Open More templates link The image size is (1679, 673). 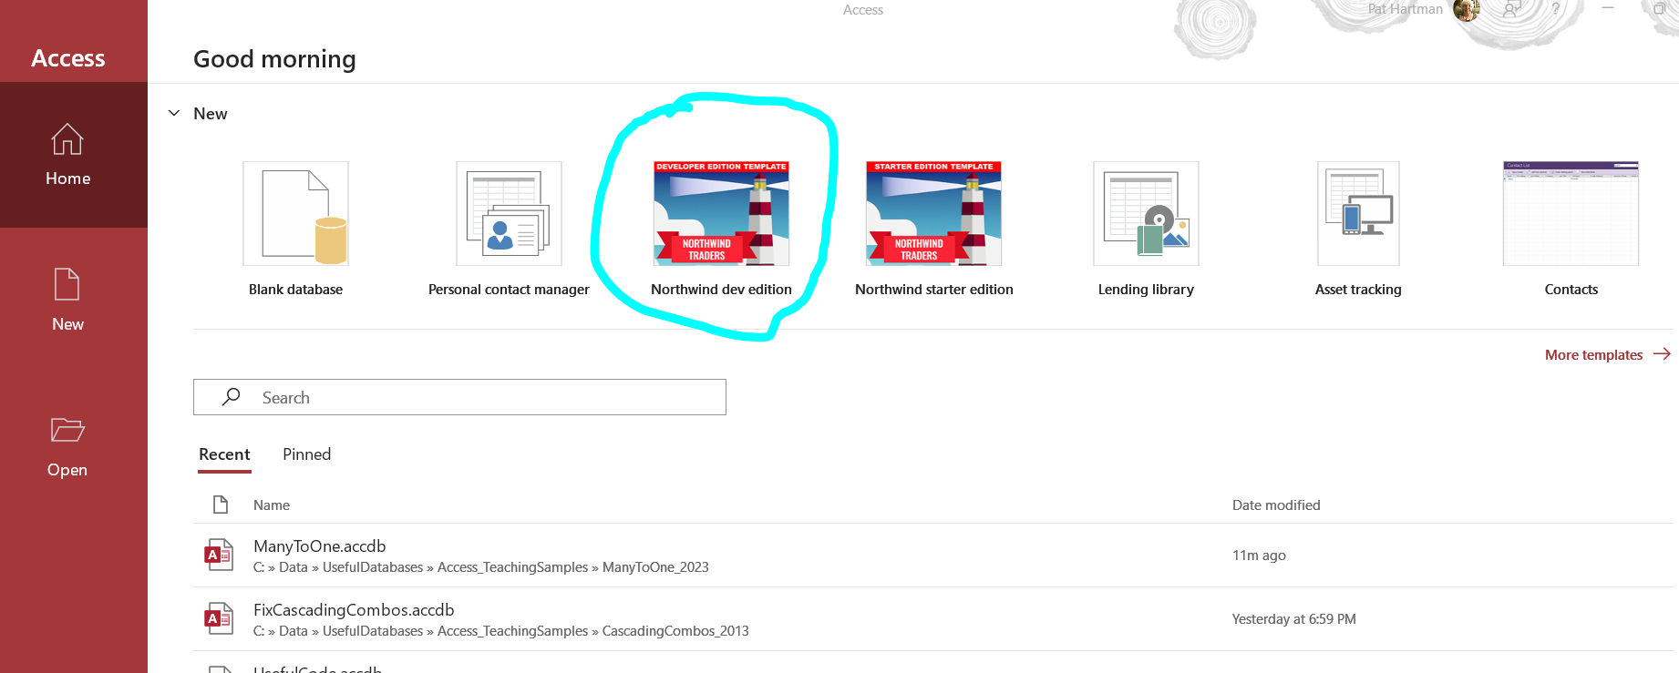(x=1607, y=354)
